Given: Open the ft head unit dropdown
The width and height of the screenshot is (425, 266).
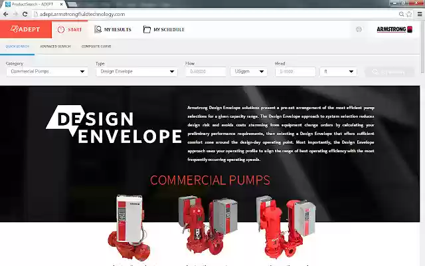Looking at the screenshot, I should coord(339,72).
